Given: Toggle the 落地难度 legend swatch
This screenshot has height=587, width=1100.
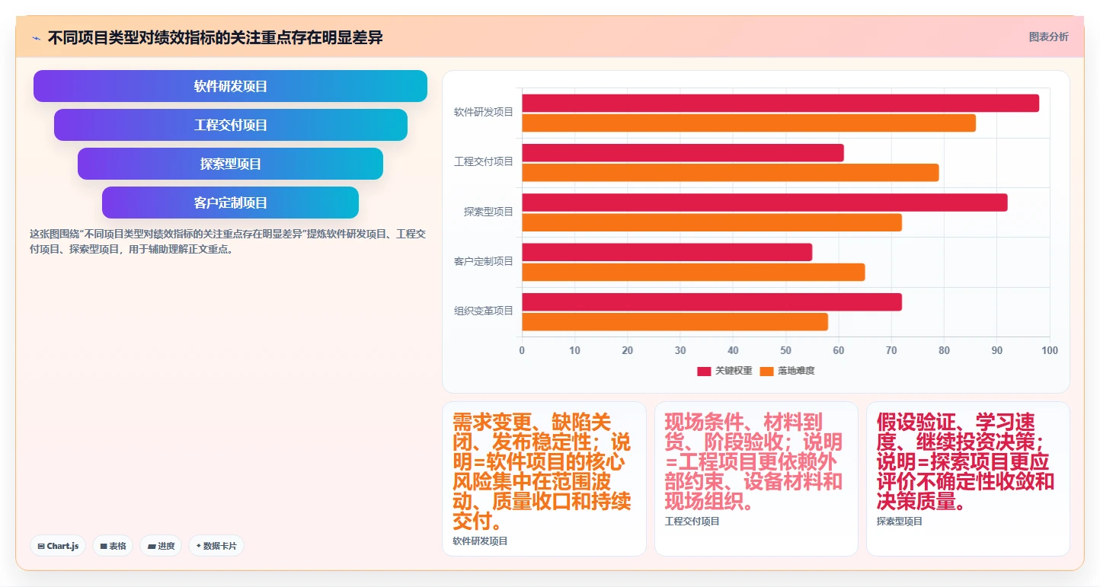Looking at the screenshot, I should 766,371.
